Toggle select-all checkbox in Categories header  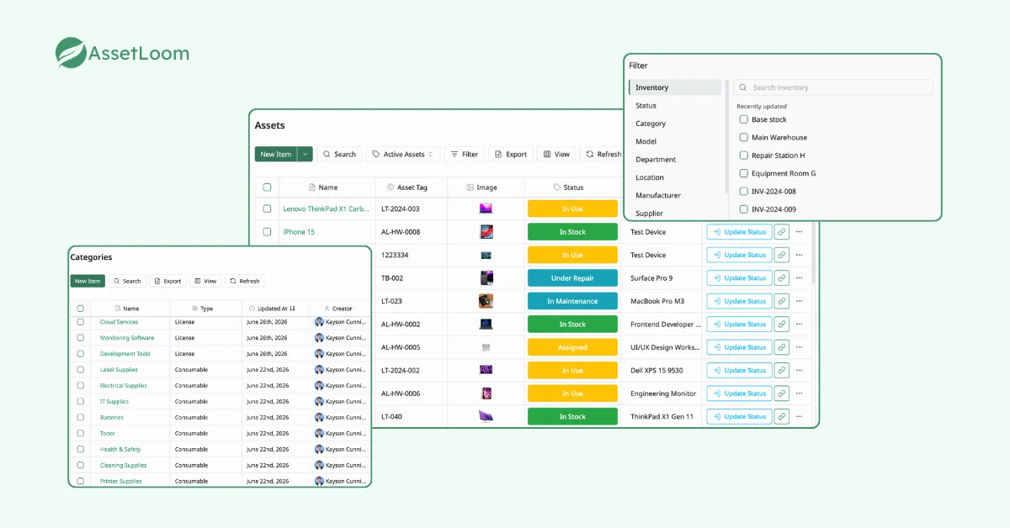[x=81, y=309]
